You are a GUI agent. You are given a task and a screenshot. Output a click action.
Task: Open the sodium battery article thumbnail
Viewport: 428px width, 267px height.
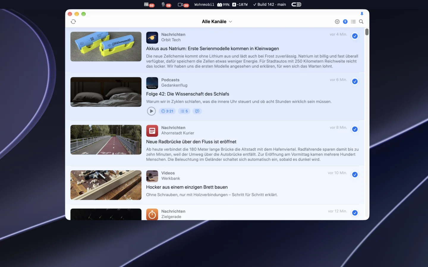[x=106, y=47]
